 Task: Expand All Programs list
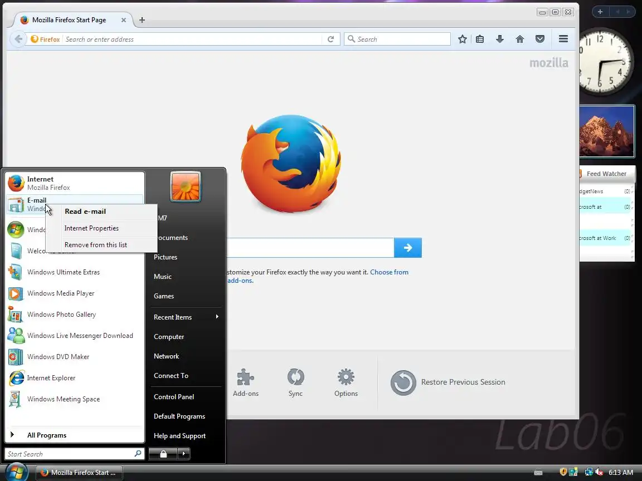point(75,435)
